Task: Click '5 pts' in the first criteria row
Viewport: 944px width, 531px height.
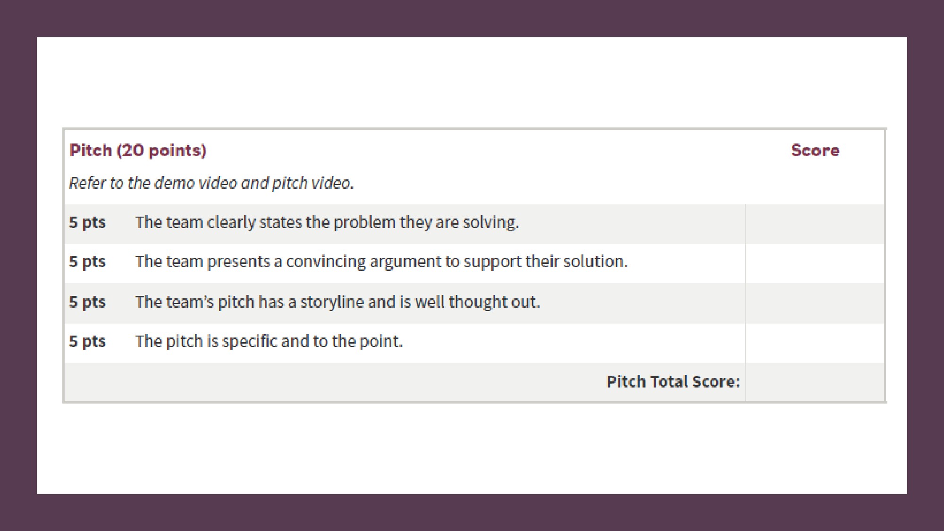Action: 87,222
